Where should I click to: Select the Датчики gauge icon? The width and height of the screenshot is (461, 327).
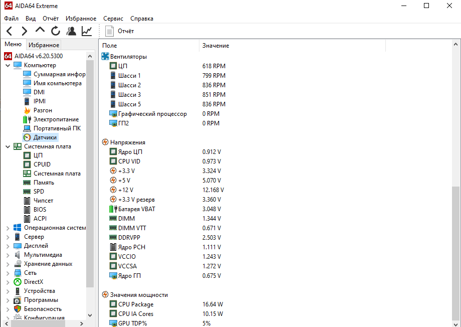[27, 137]
